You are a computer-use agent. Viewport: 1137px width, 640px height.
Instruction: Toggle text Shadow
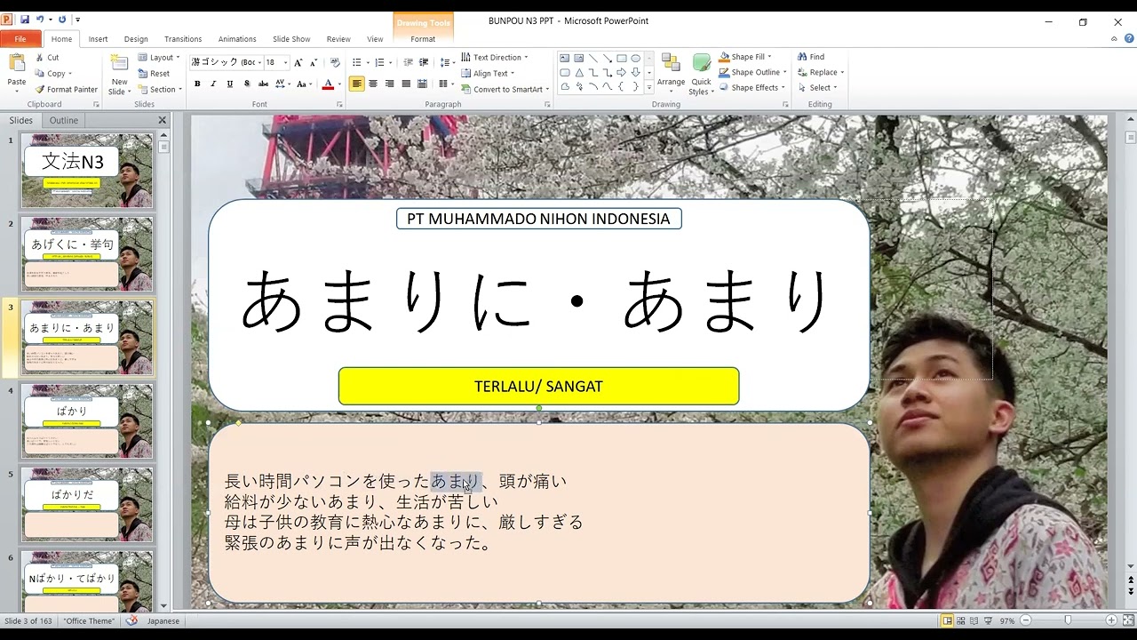pyautogui.click(x=246, y=84)
